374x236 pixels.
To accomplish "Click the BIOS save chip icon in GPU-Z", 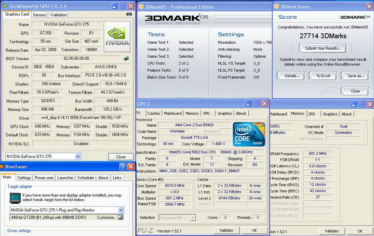I will (126, 58).
